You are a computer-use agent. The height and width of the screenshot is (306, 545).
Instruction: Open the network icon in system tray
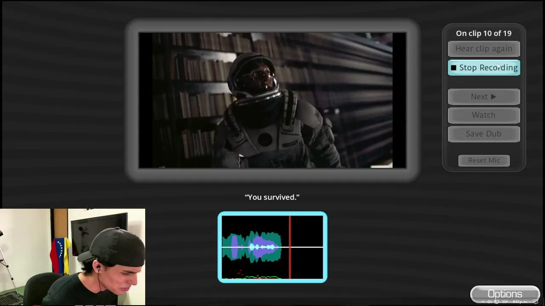point(496,302)
